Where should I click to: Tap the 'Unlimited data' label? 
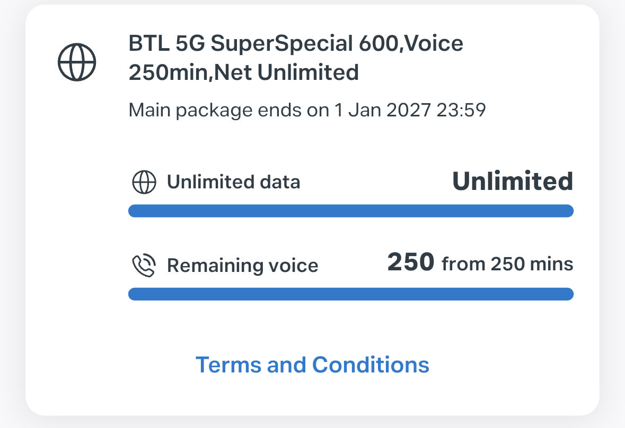(234, 182)
